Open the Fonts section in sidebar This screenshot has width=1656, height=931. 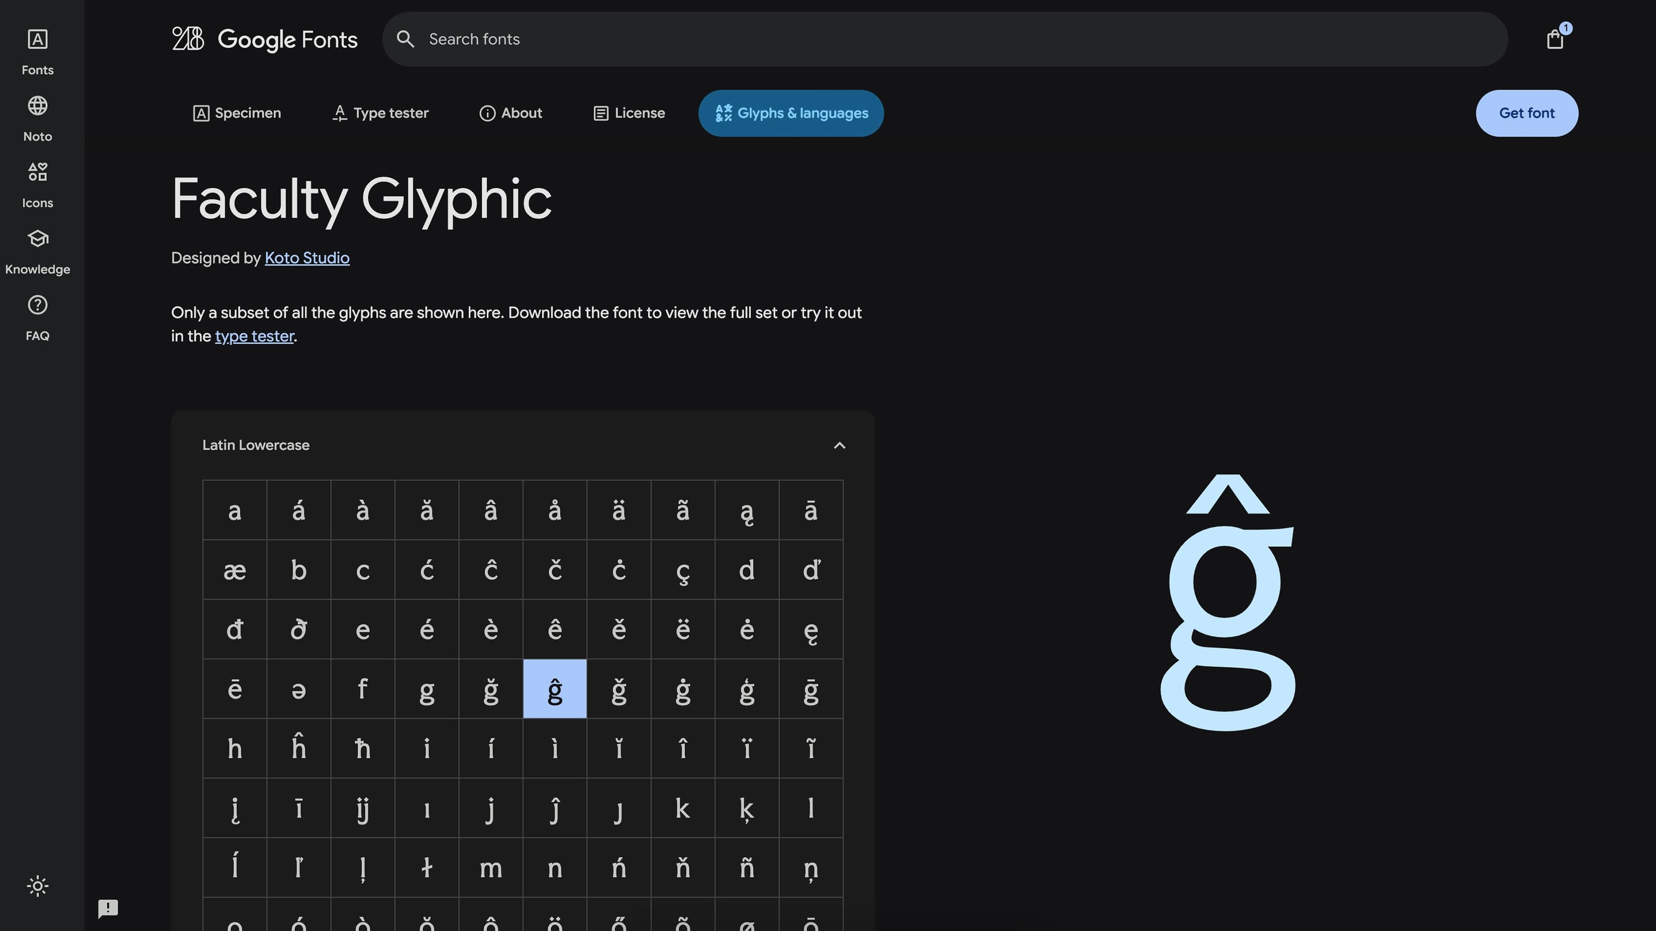tap(37, 51)
